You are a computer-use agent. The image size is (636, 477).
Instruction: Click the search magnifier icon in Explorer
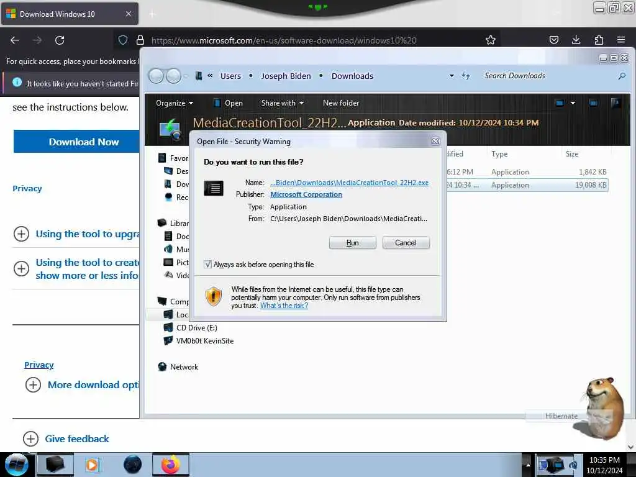coord(622,76)
